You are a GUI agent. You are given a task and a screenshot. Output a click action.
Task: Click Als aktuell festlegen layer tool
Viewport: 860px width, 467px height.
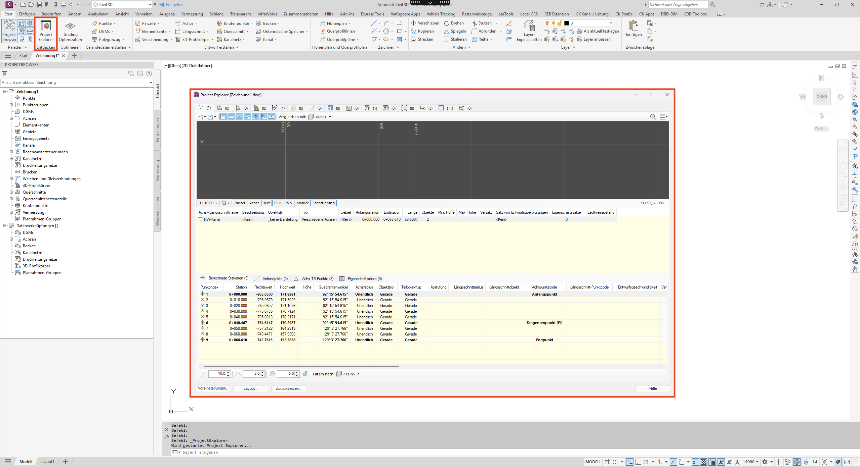point(598,31)
